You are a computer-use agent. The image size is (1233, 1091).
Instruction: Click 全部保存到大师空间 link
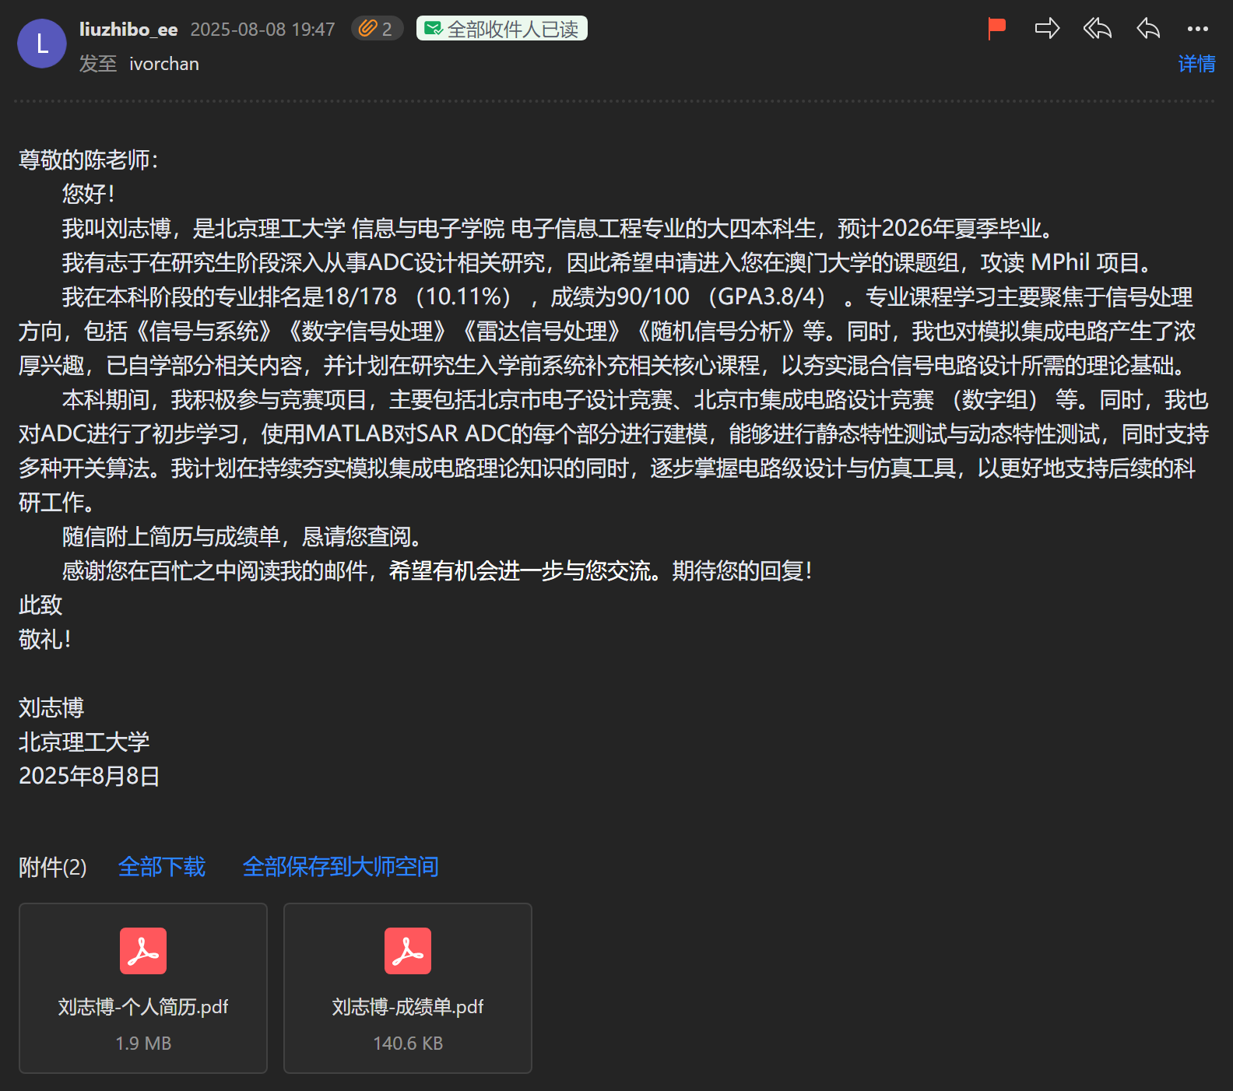click(340, 866)
